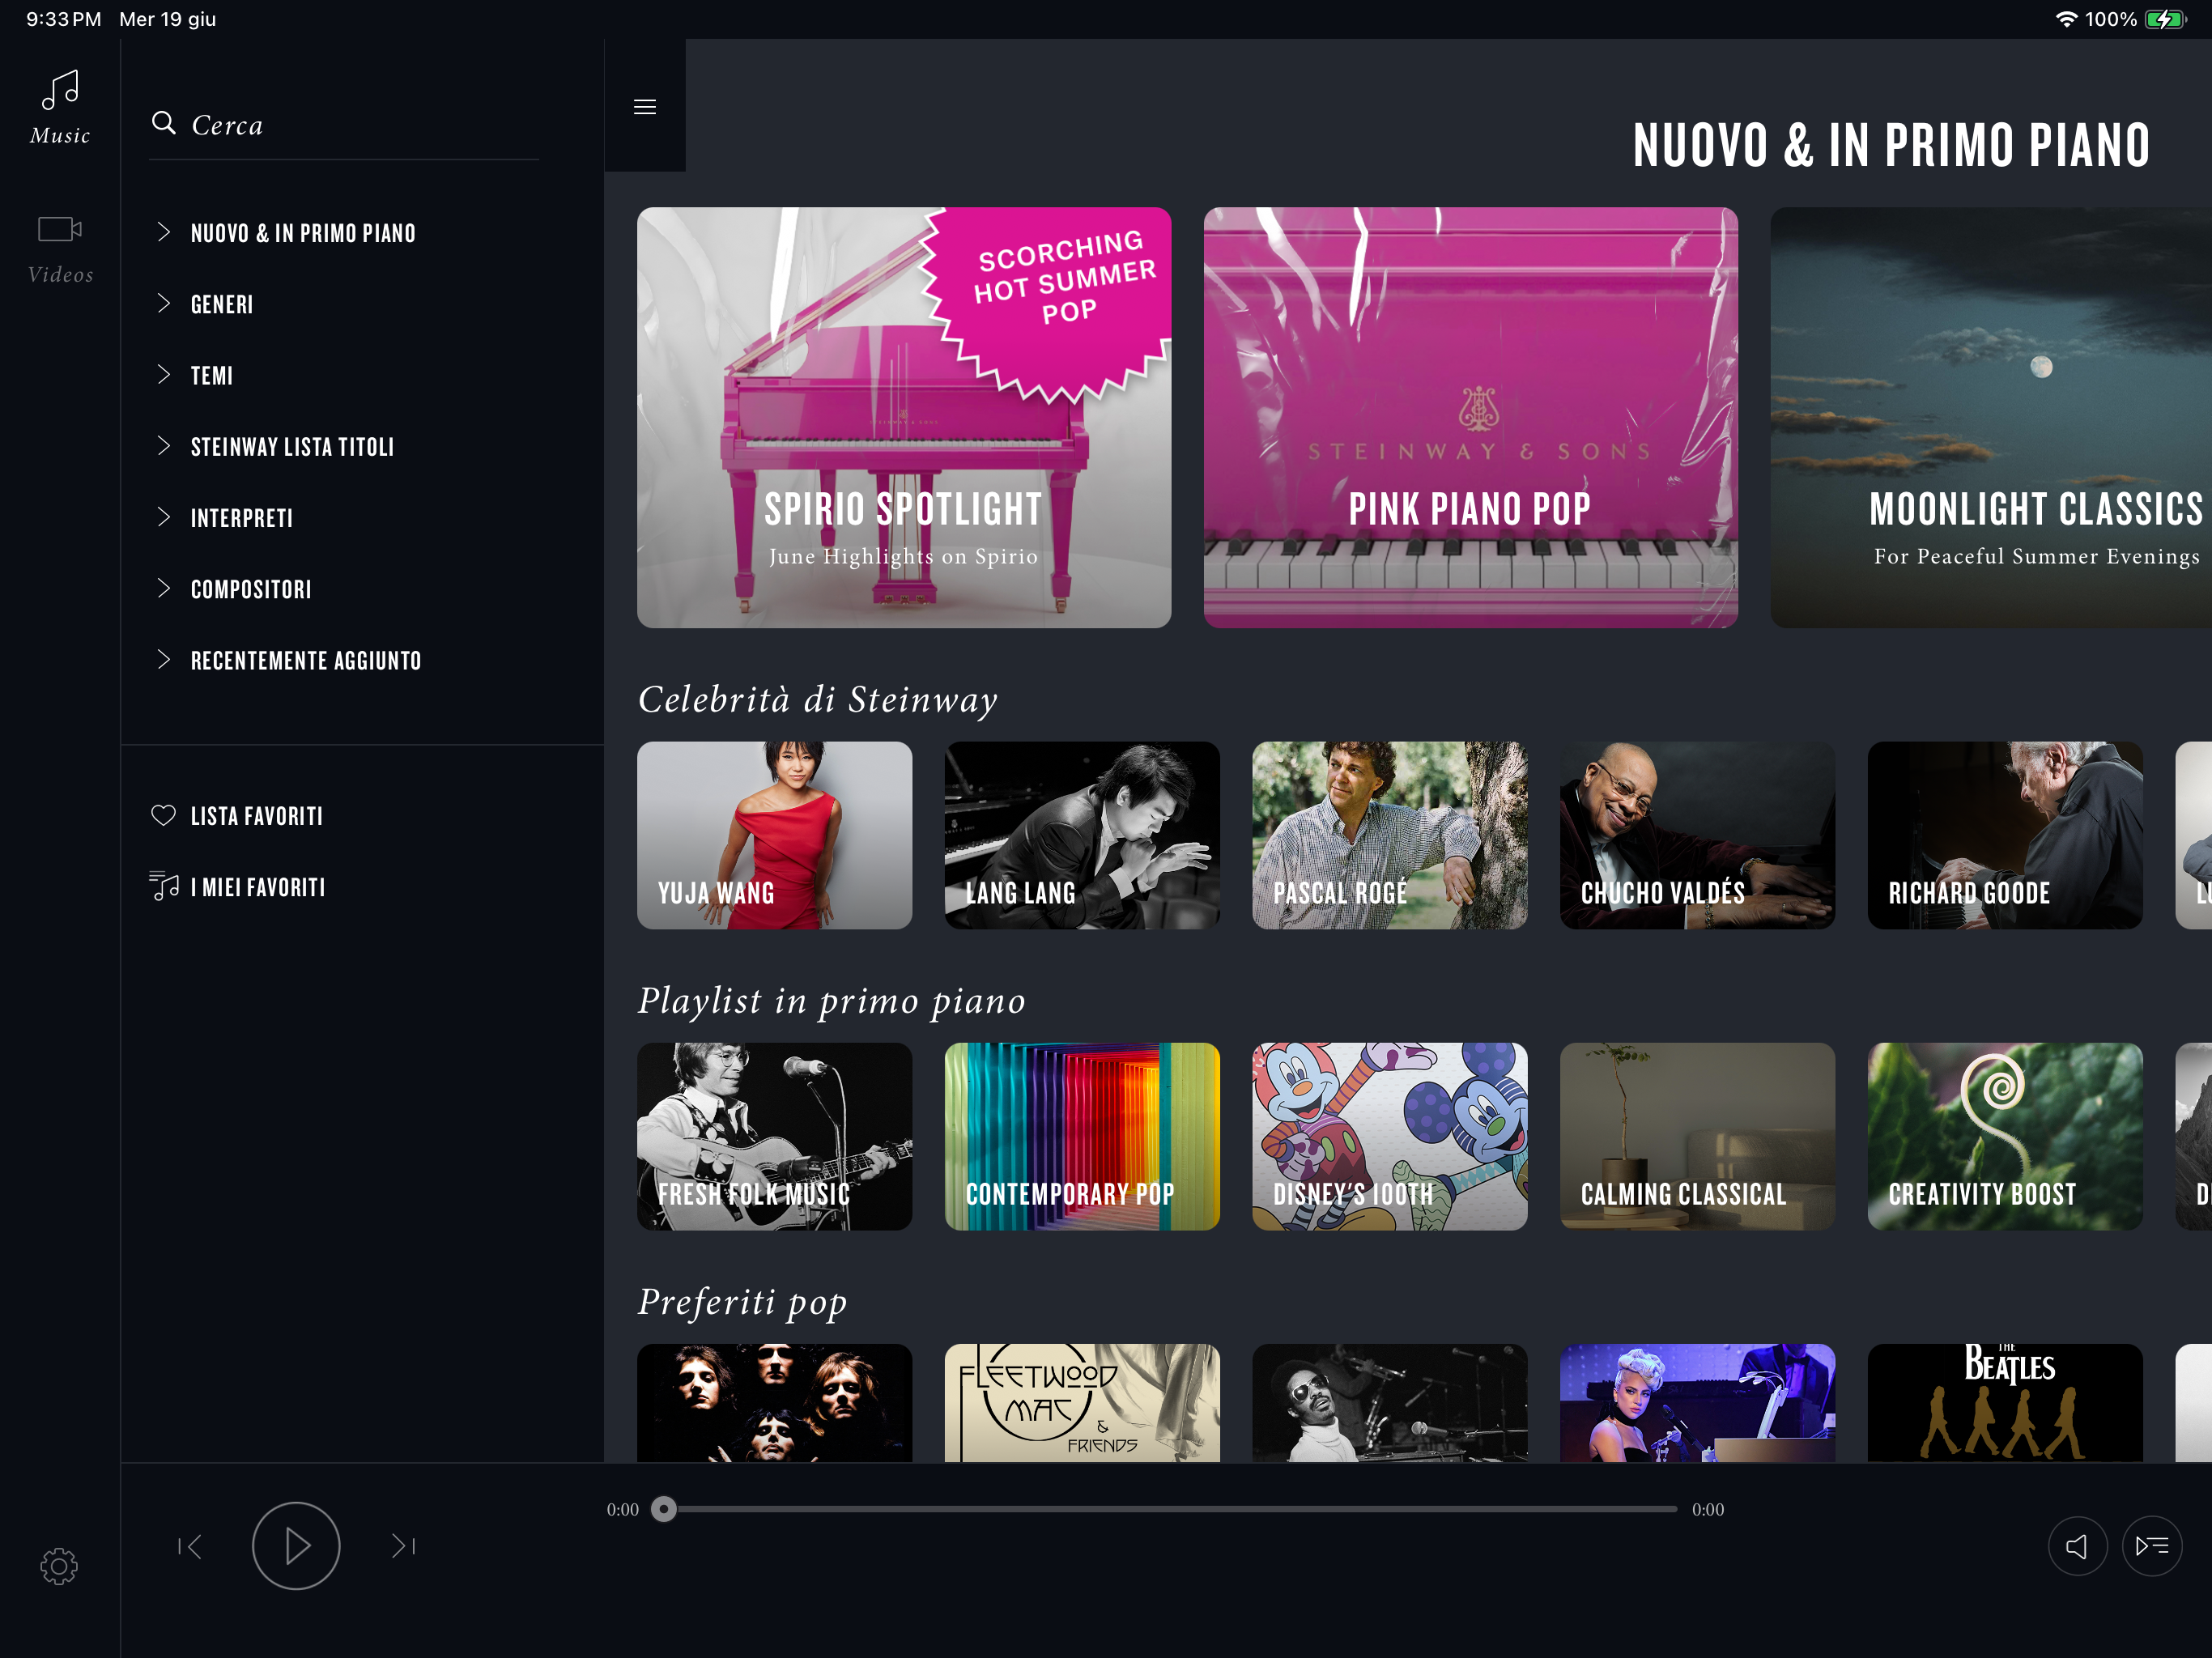2212x1658 pixels.
Task: Open Disney's 100th playlist
Action: 1390,1136
